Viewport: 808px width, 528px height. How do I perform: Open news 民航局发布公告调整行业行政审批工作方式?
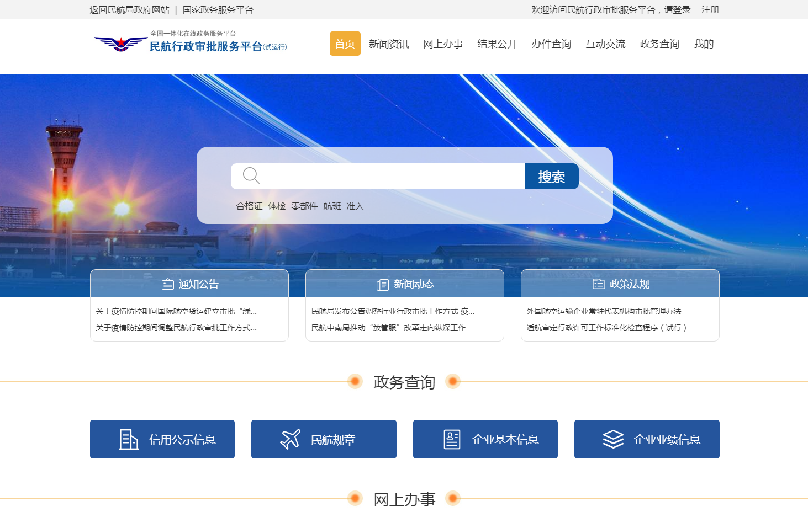(x=393, y=311)
